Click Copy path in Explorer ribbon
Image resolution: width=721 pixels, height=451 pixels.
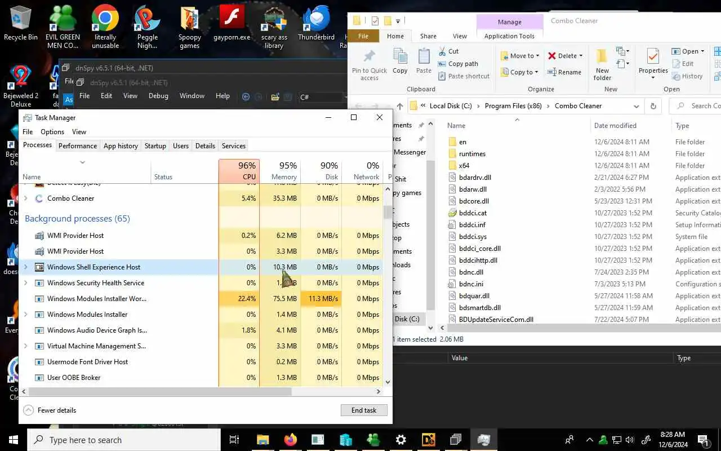pyautogui.click(x=458, y=64)
